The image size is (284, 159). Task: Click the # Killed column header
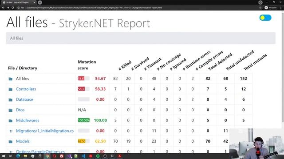[x=125, y=65]
